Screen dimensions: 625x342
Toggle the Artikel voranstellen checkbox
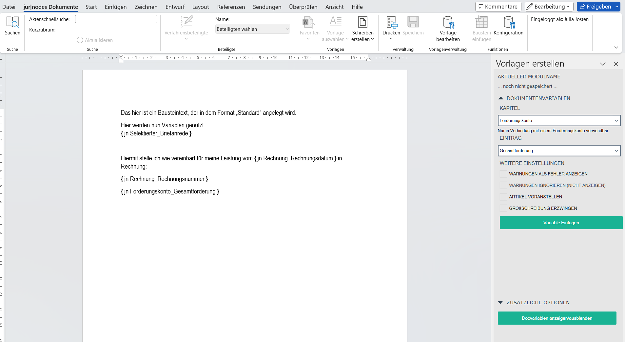click(503, 197)
